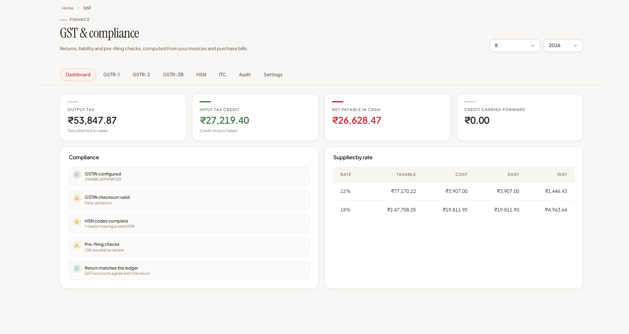
Task: Click the GSTIN configured check icon
Action: tap(77, 174)
